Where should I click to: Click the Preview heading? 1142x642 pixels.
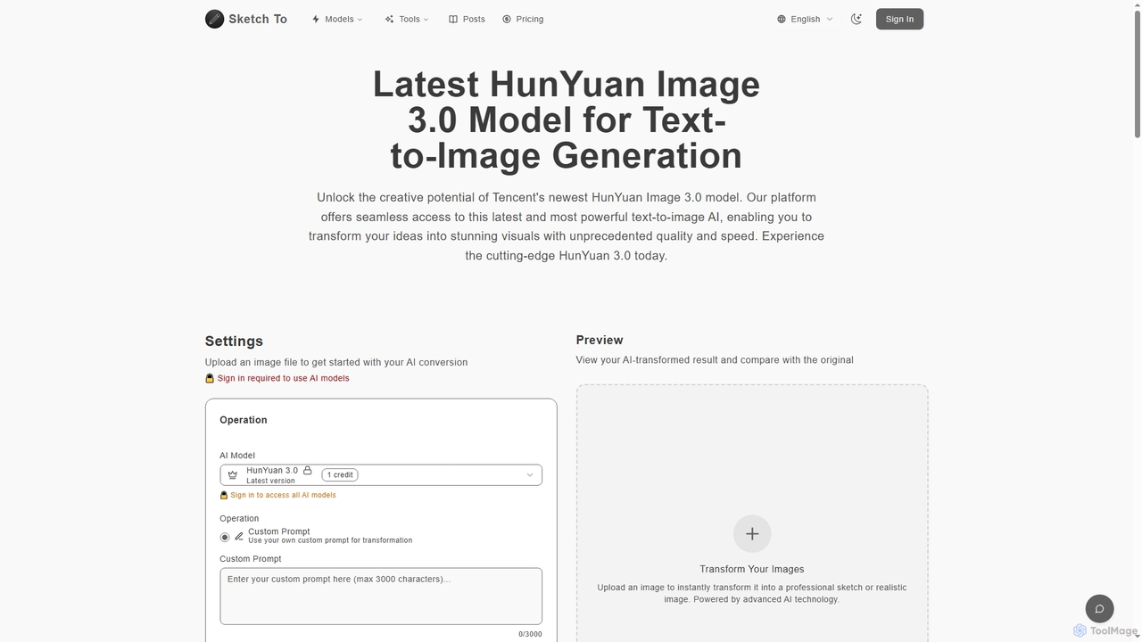coord(600,340)
